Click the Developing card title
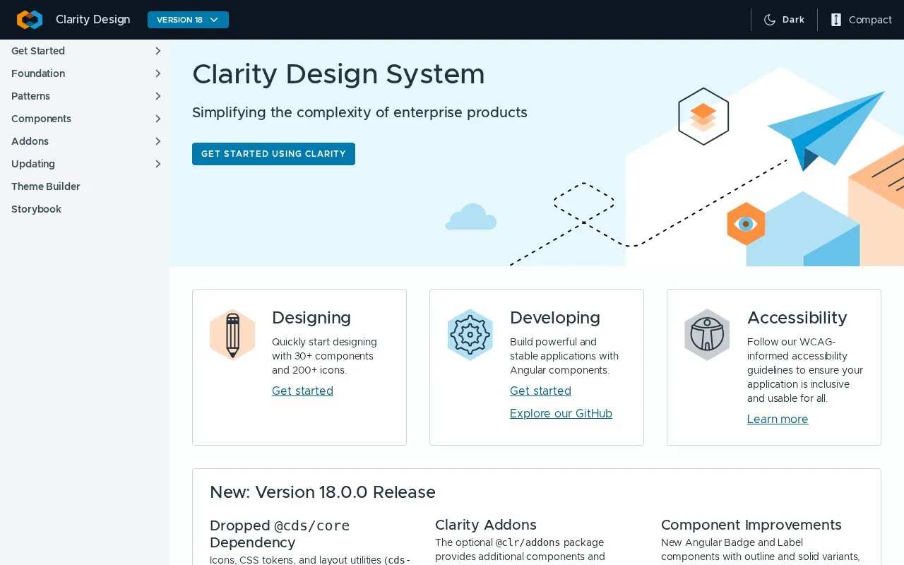Screen dimensions: 904x565 (555, 318)
